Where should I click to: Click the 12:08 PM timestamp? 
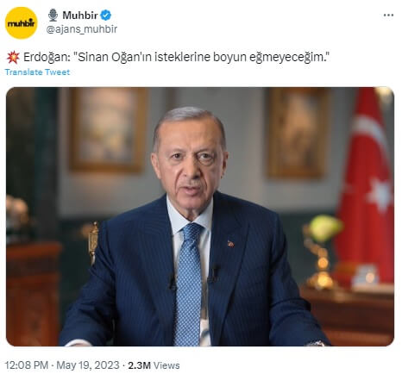[27, 365]
